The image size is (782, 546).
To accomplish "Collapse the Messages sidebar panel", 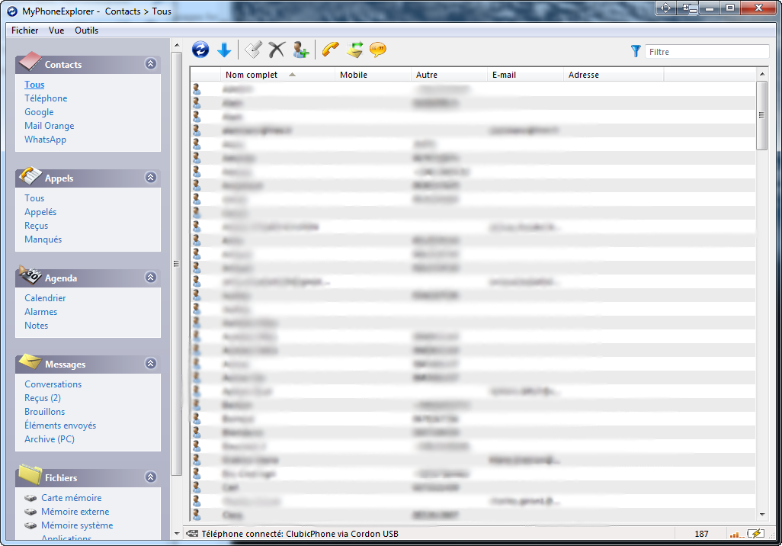I will [x=151, y=364].
